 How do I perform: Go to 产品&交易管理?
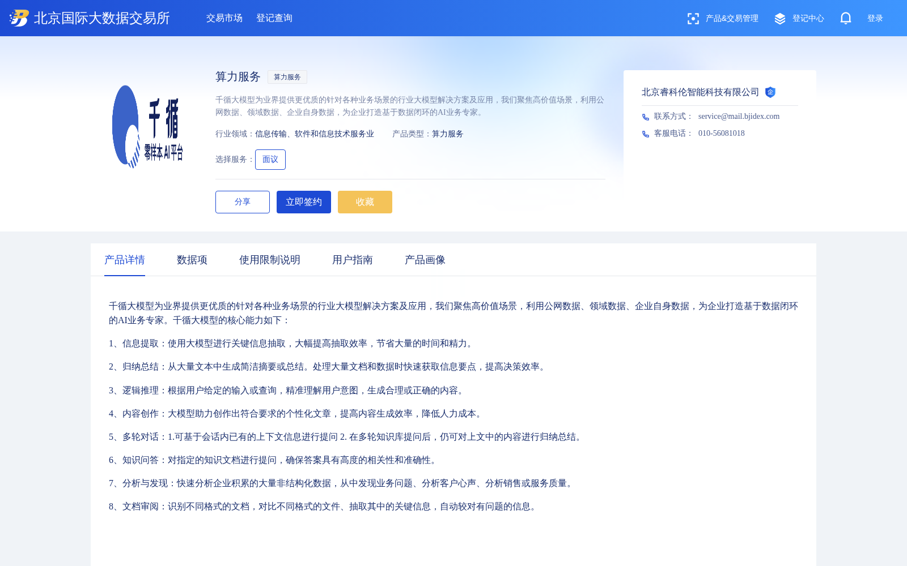(732, 19)
